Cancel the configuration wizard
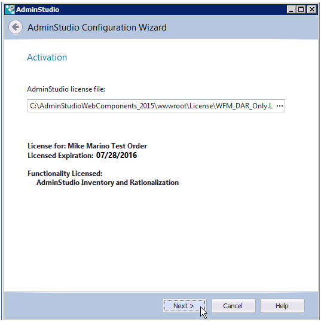 tap(233, 306)
